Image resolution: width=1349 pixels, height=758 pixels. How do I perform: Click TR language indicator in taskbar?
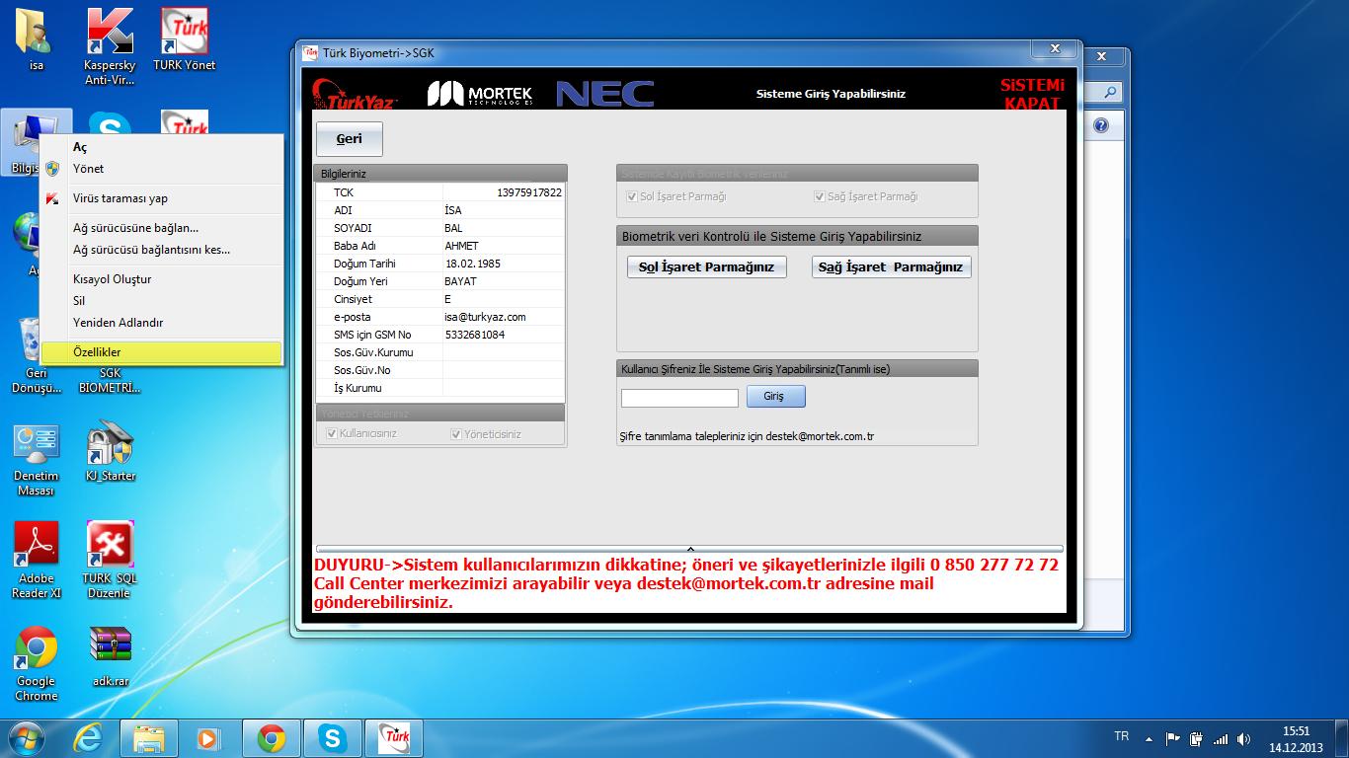1122,736
